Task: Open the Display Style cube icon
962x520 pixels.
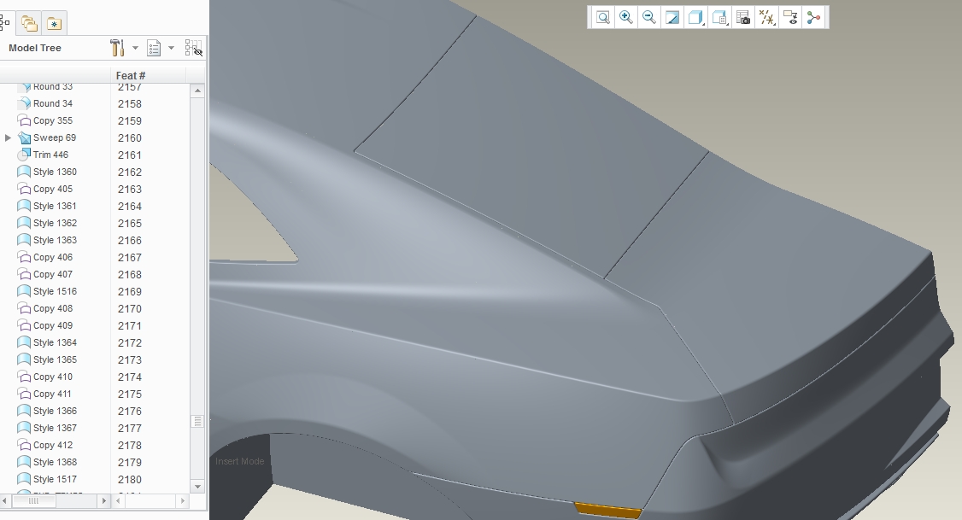Action: tap(695, 17)
